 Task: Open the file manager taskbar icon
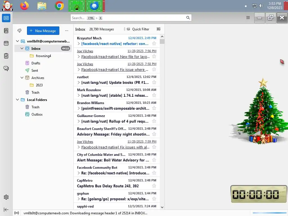[42, 6]
